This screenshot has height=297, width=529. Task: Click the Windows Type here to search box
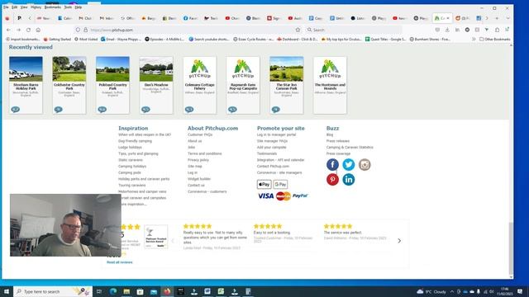point(53,291)
